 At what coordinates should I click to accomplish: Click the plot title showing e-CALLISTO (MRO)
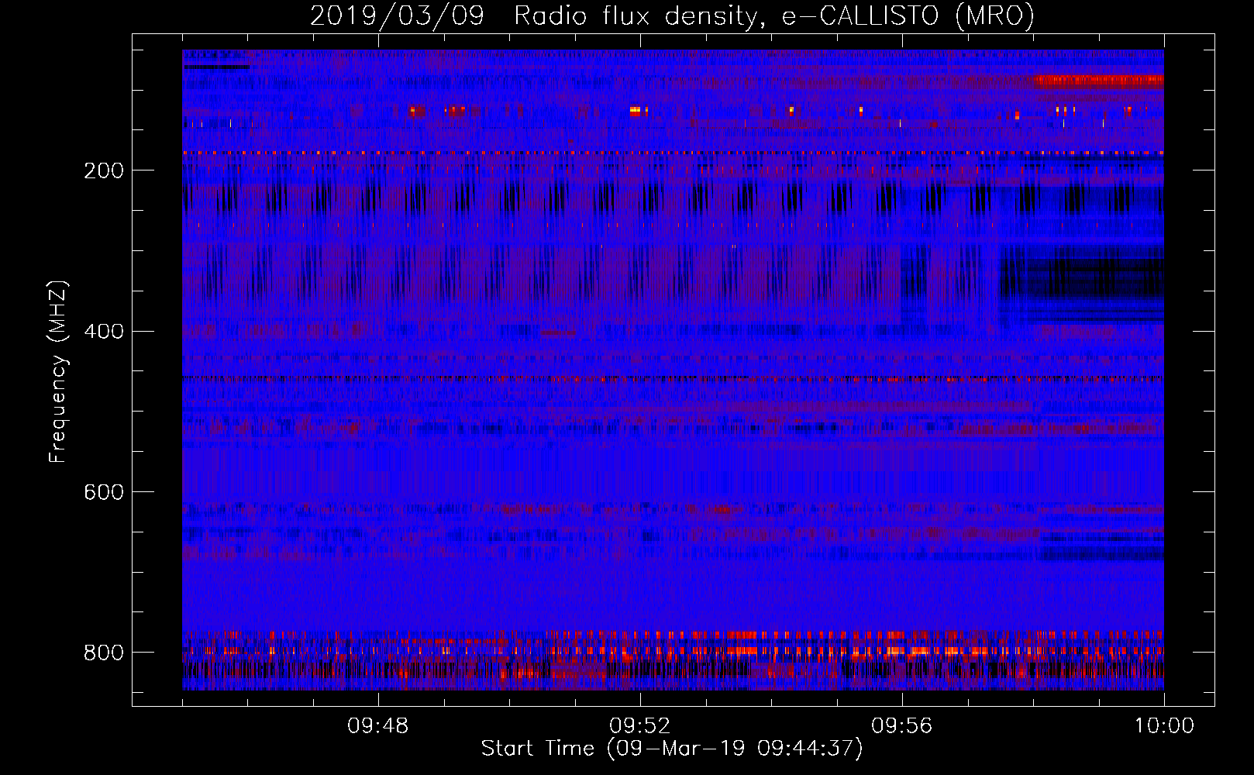(x=673, y=16)
